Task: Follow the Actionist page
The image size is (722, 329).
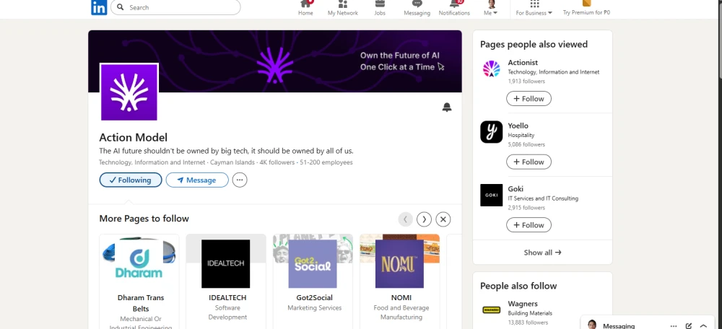Action: pos(529,98)
